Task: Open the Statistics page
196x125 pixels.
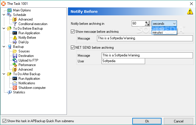Action: (x=19, y=92)
